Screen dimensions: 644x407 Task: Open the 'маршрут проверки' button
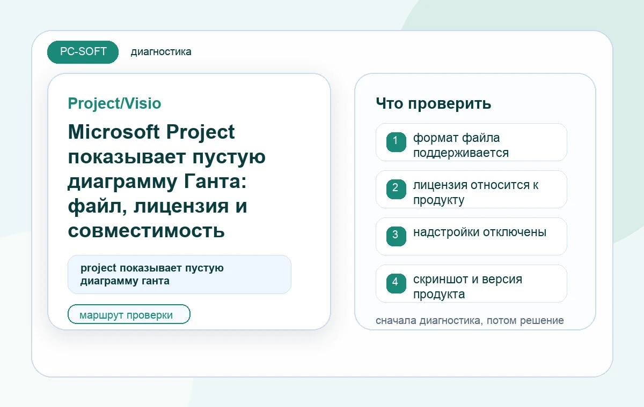tap(129, 314)
